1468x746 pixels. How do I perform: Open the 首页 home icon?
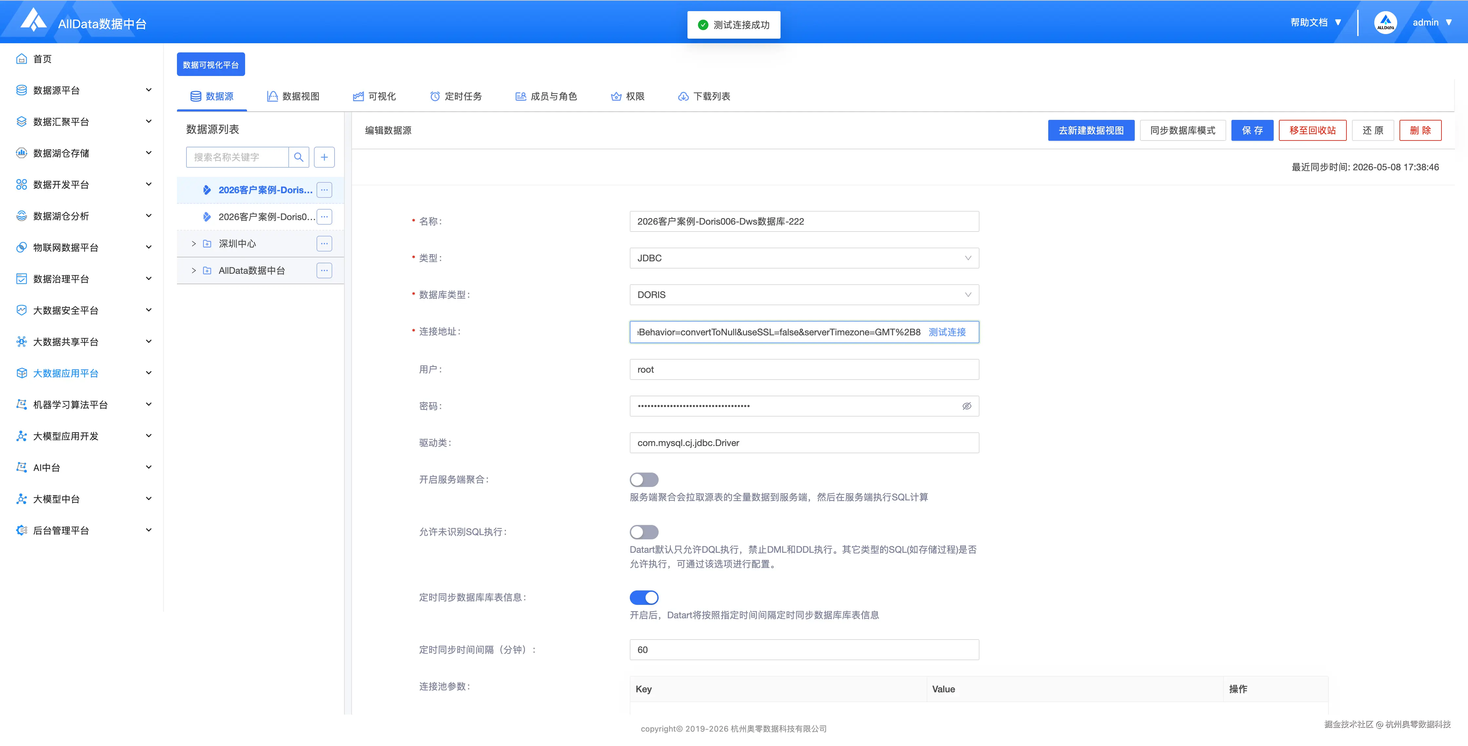(x=22, y=59)
